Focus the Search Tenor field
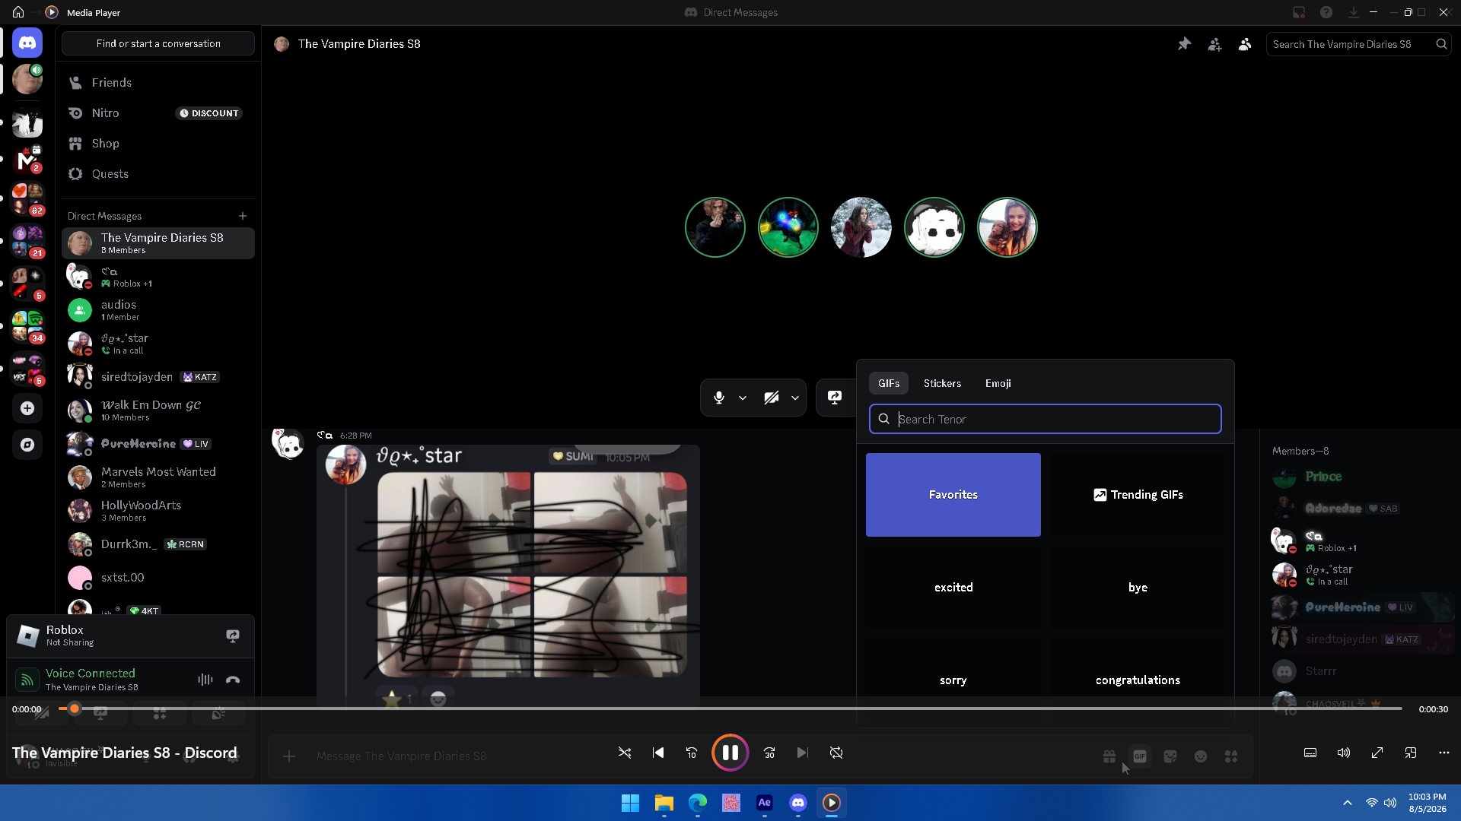The height and width of the screenshot is (821, 1461). 1046,419
